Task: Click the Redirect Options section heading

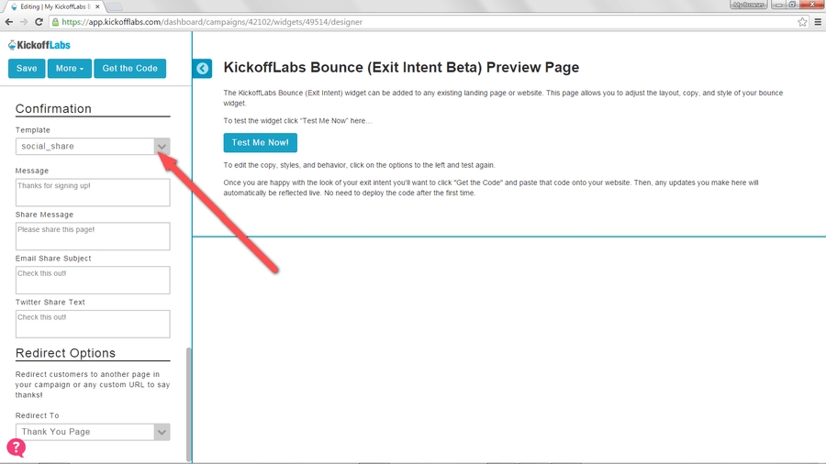Action: (x=65, y=353)
